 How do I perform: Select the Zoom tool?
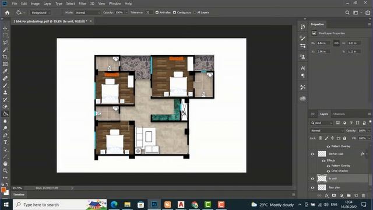click(x=5, y=171)
